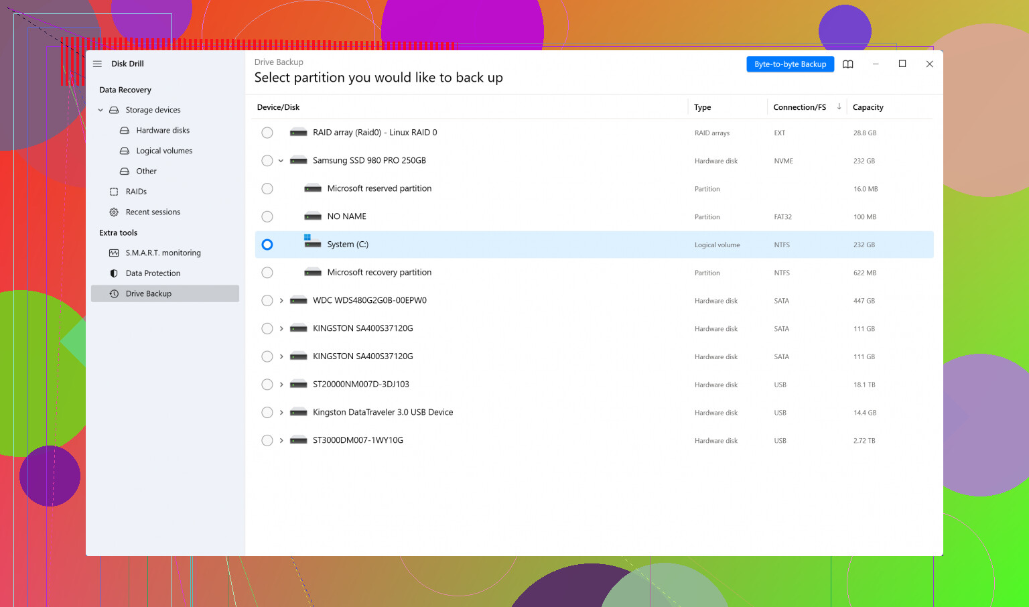Open S.M.A.R.T. monitoring from sidebar

pyautogui.click(x=163, y=253)
